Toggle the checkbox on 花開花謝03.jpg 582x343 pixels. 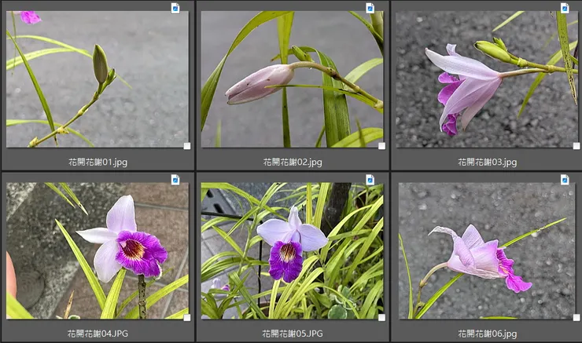click(x=576, y=145)
